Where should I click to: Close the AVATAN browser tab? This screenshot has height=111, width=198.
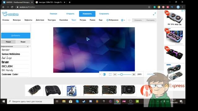[32, 2]
